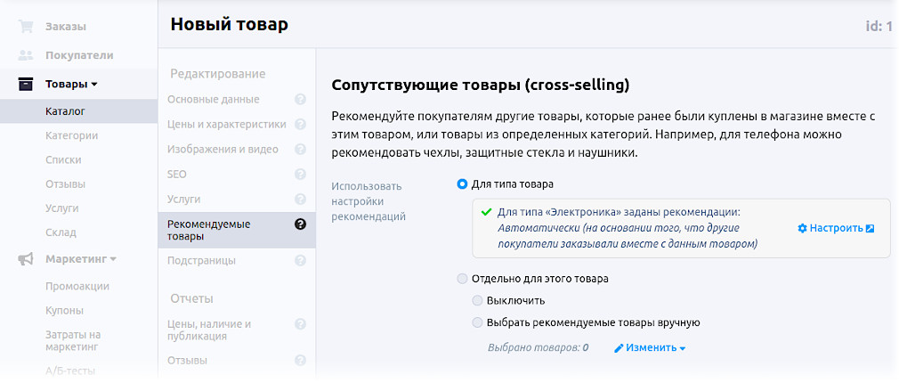Screen dimensions: 899x383
Task: Select 'Отдельно для этого товара' radio button
Action: (462, 279)
